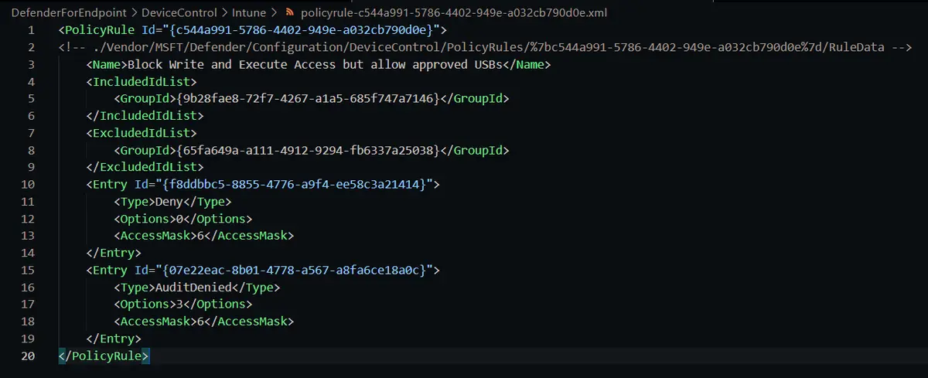Screen dimensions: 928x378
Task: Open the DefenderForEndpoint breadcrumb folder
Action: pyautogui.click(x=52, y=12)
